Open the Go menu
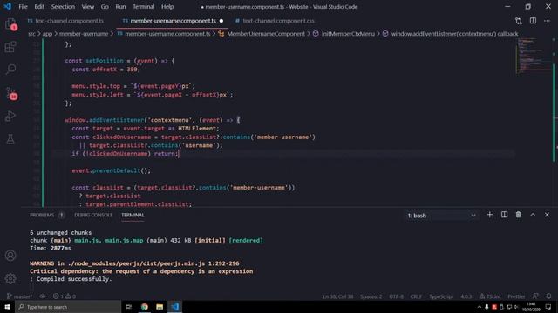558x313 pixels. tap(105, 7)
